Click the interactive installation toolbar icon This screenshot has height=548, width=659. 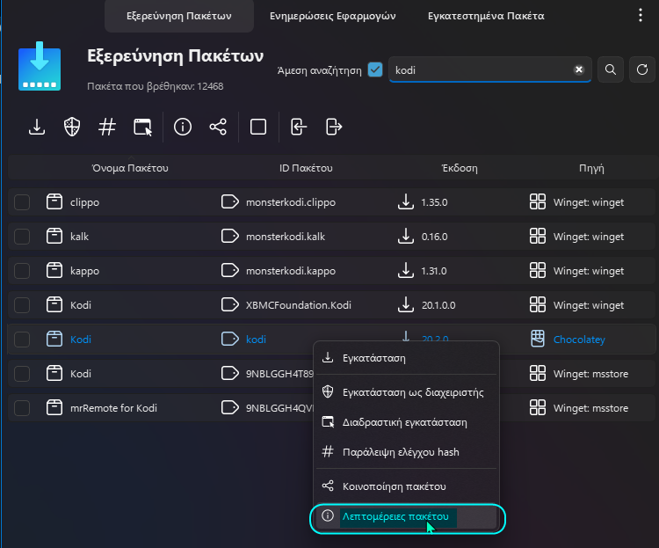point(142,127)
